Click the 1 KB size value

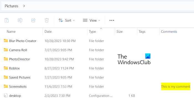click(132, 96)
